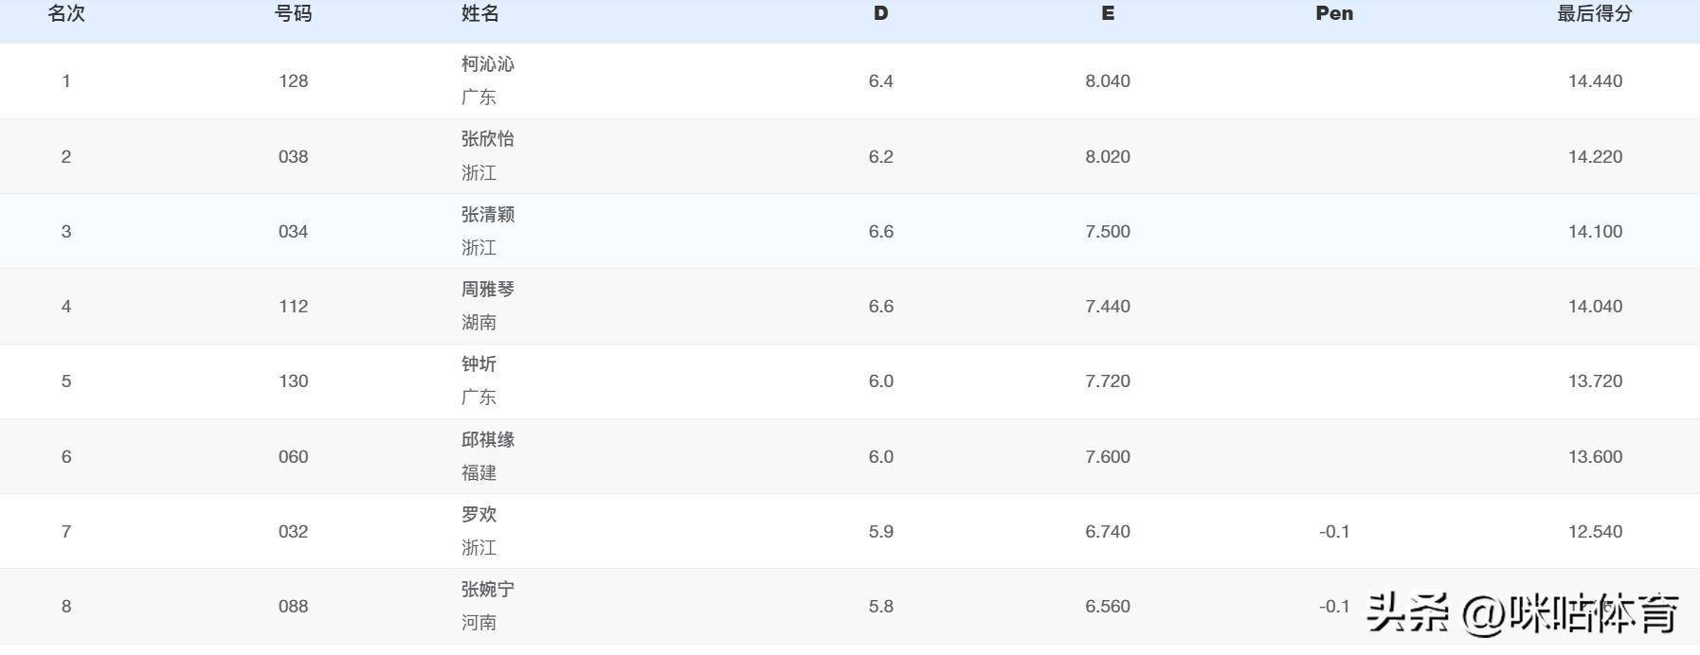
Task: Select the E score column header
Action: [x=1107, y=14]
